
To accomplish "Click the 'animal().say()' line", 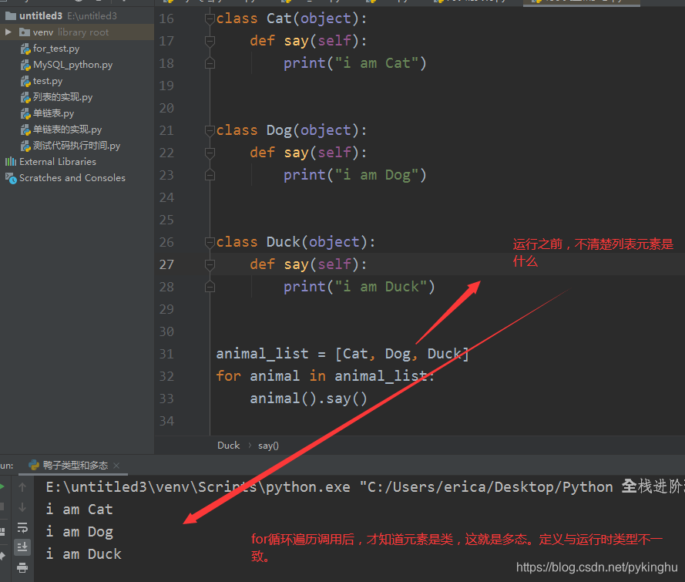I will point(308,399).
